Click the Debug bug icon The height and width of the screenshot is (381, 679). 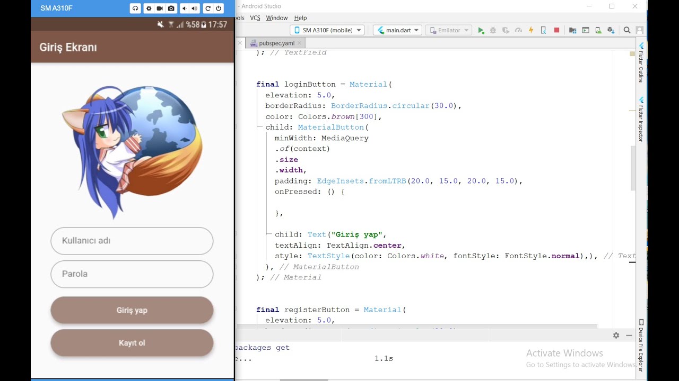click(493, 31)
